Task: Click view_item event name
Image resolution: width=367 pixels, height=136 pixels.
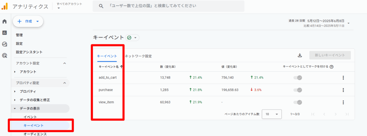Action: pos(106,102)
